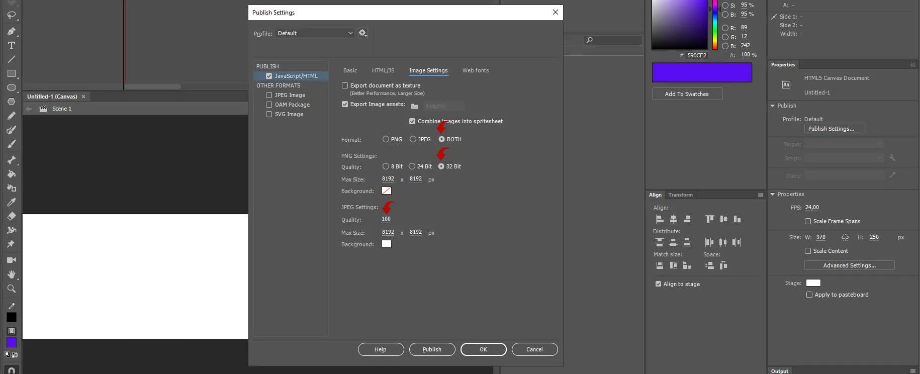
Task: Click Add To Swatches button
Action: (x=687, y=94)
